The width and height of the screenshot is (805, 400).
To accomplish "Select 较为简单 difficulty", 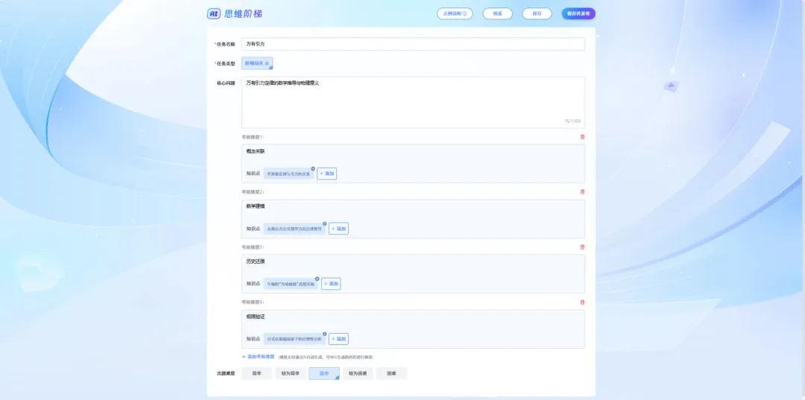I will 291,374.
